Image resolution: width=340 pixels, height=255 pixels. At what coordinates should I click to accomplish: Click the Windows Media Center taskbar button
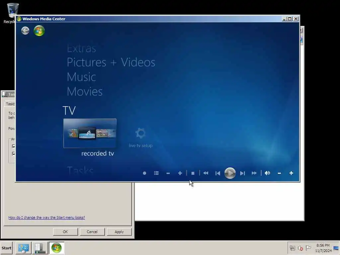(56, 248)
